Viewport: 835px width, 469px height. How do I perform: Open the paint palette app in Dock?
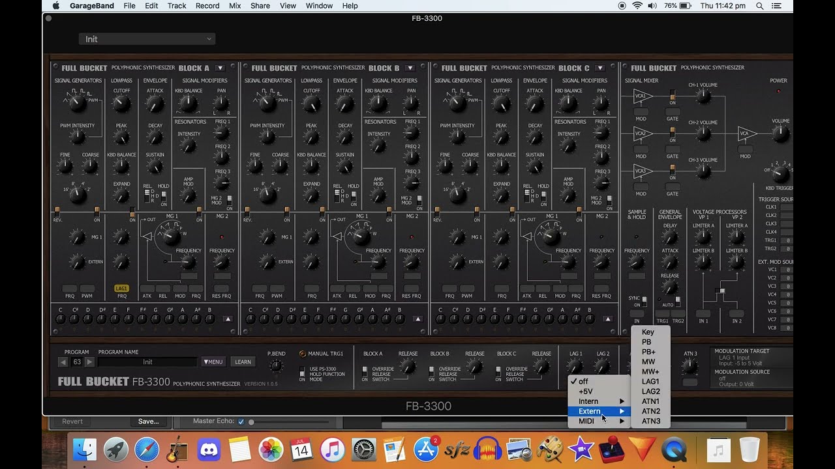pyautogui.click(x=550, y=449)
